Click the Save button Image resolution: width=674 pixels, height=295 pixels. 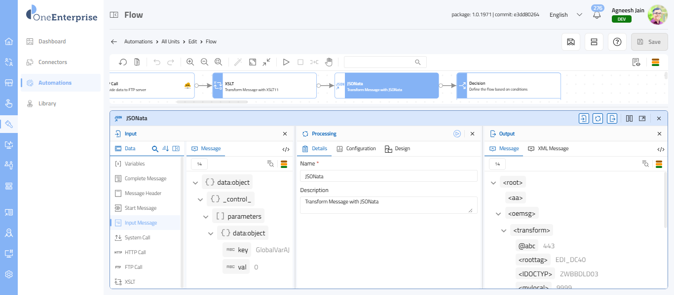coord(649,42)
